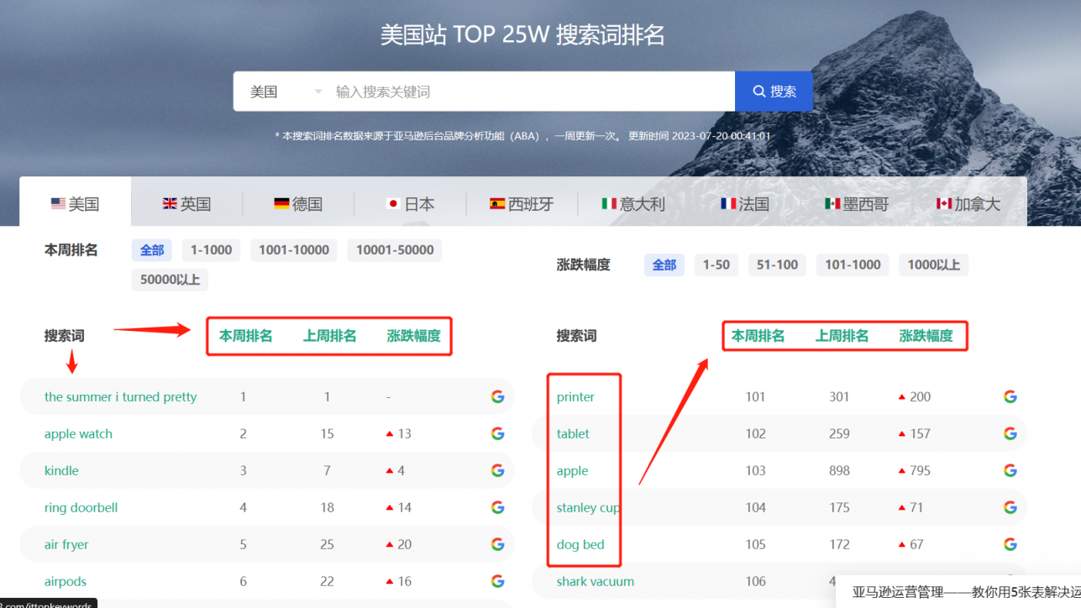Open Google search for airpods
The height and width of the screenshot is (608, 1081).
pyautogui.click(x=497, y=581)
